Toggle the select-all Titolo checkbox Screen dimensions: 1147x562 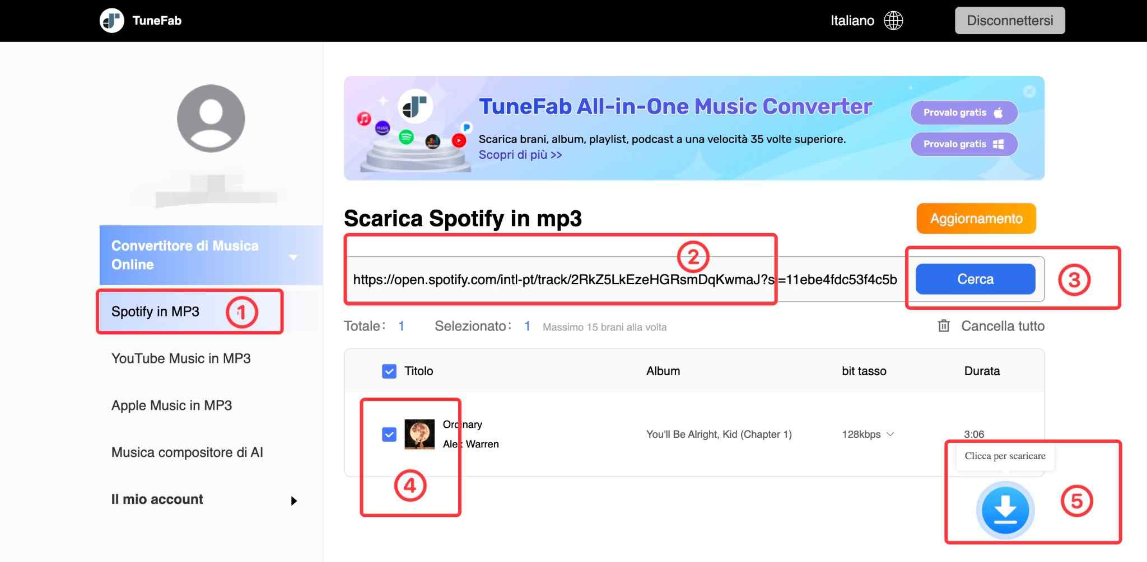tap(389, 371)
